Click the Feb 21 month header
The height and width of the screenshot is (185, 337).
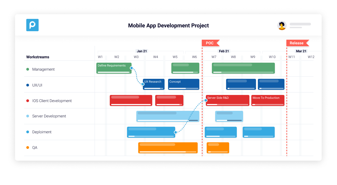tap(224, 51)
